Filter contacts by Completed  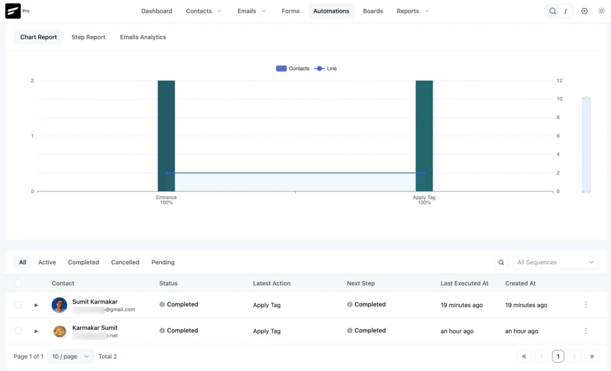pos(84,262)
